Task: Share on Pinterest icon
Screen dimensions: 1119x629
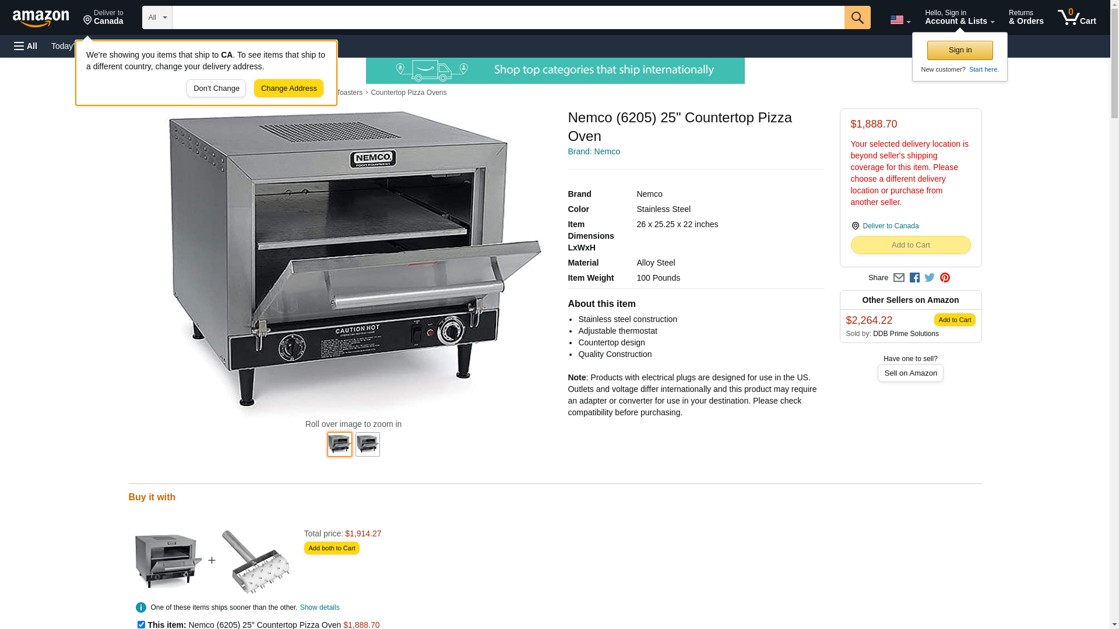Action: [945, 278]
